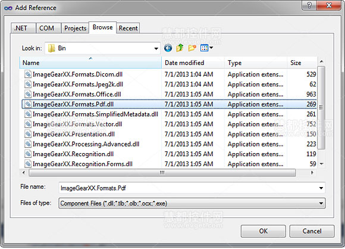Click file icon of ImageGearXX.Formats.Vector.dll
Image resolution: width=345 pixels, height=249 pixels.
click(x=28, y=124)
